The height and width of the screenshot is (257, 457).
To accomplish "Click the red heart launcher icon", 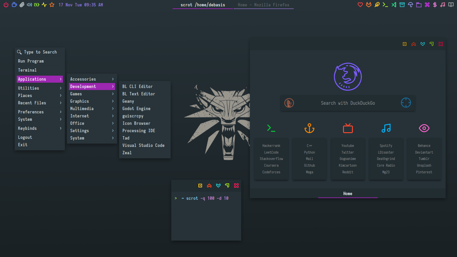I will [360, 5].
